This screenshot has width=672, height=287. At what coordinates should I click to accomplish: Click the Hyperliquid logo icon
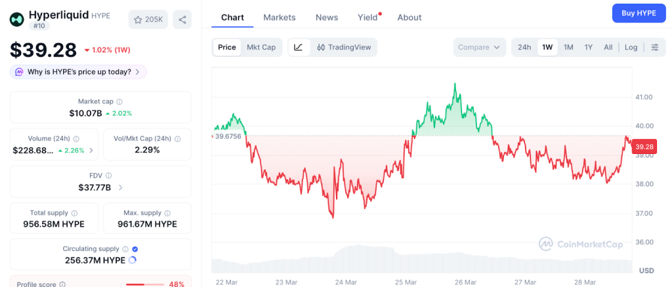click(x=17, y=20)
